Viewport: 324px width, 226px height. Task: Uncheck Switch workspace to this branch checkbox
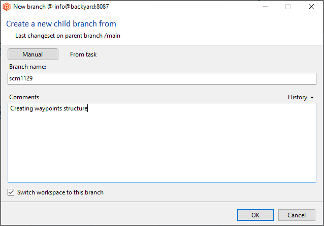[x=11, y=192]
